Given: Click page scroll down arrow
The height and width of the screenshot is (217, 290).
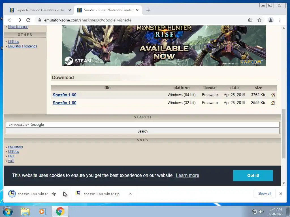Looking at the screenshot, I should pos(283,183).
